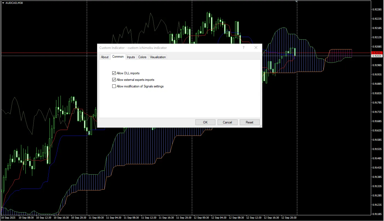Switch to the Inputs tab
The image size is (384, 221).
pyautogui.click(x=131, y=57)
